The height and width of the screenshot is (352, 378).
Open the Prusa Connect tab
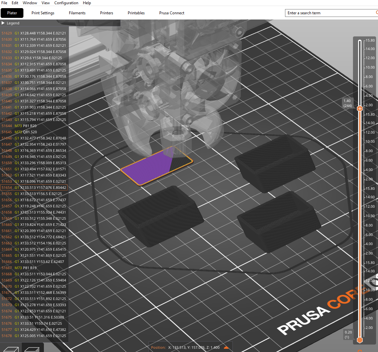point(172,13)
